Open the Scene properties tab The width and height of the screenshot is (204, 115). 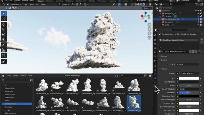155,52
